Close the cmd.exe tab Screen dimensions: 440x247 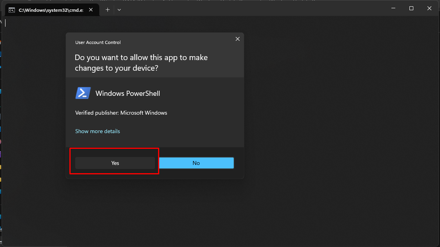coord(91,10)
